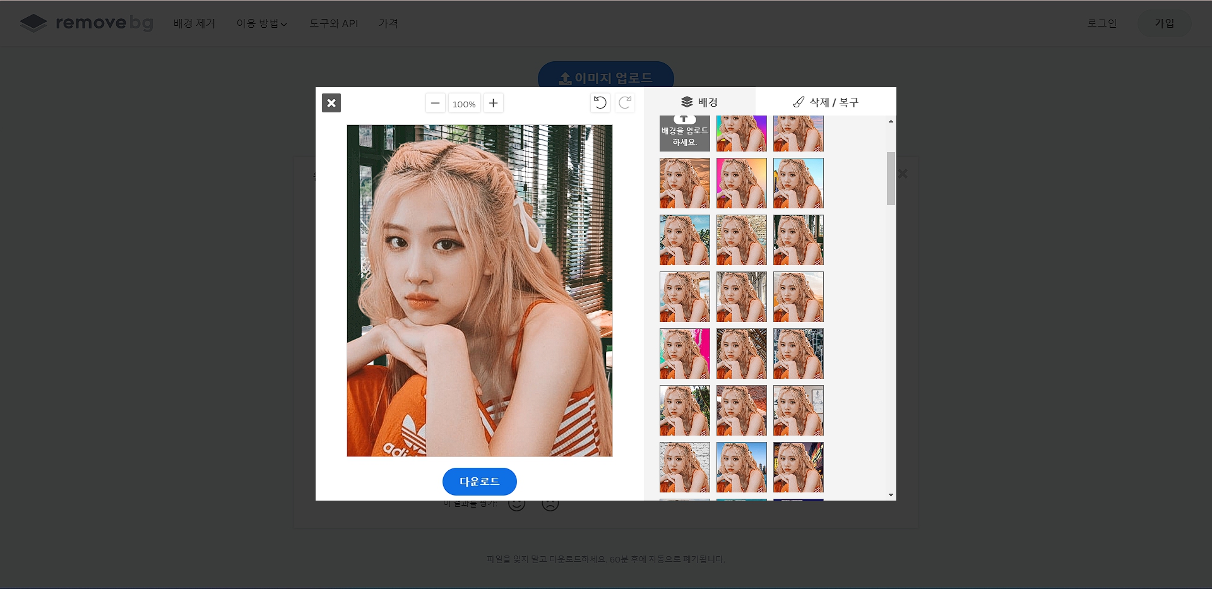Open 가격 pricing page

388,23
